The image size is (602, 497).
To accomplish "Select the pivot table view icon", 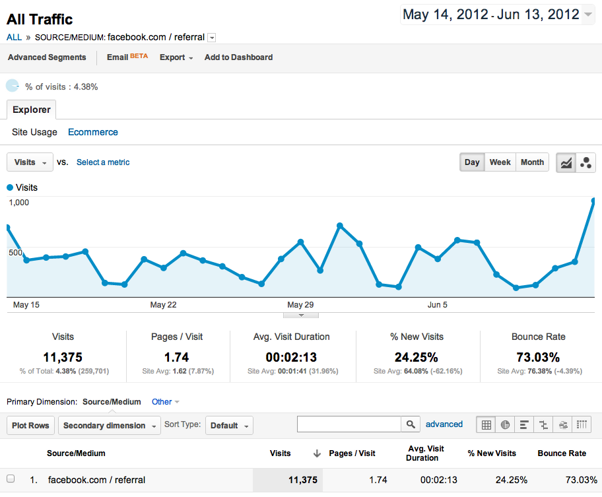I will [x=582, y=425].
